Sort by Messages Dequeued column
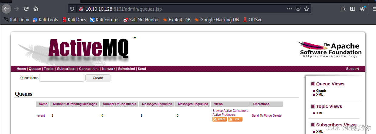Viewport: 376px width, 134px height. (x=193, y=104)
